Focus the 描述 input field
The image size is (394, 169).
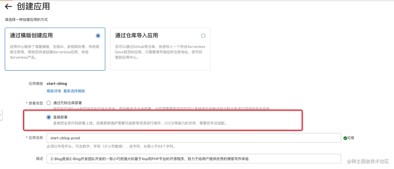point(194,159)
